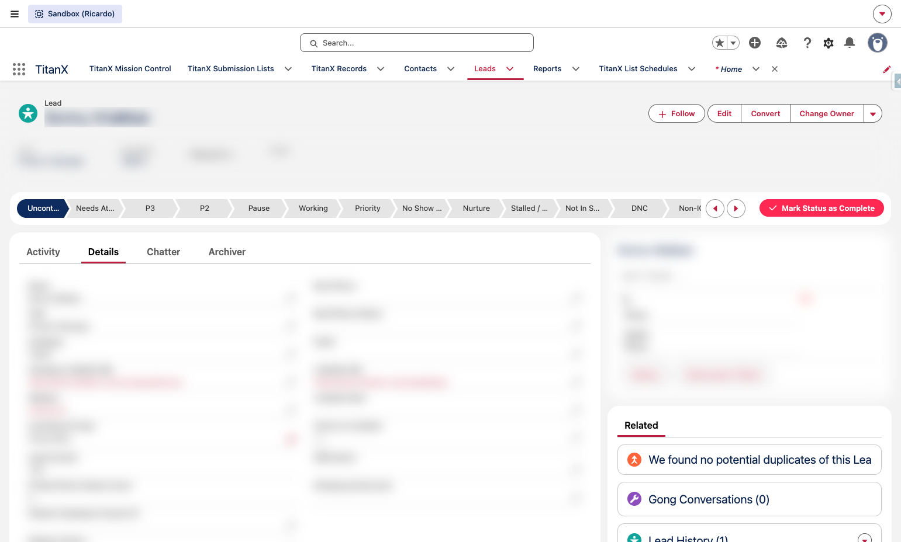Follow this lead
This screenshot has height=542, width=901.
[676, 114]
